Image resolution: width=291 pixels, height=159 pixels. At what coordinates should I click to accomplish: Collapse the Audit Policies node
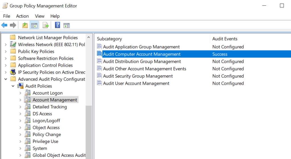13,86
